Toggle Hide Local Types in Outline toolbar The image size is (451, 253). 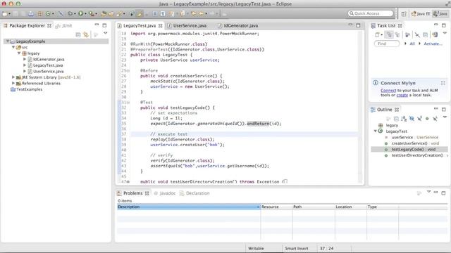coord(435,119)
